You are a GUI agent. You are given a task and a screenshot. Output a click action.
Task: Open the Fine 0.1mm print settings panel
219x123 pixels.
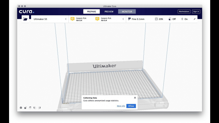click(x=162, y=19)
